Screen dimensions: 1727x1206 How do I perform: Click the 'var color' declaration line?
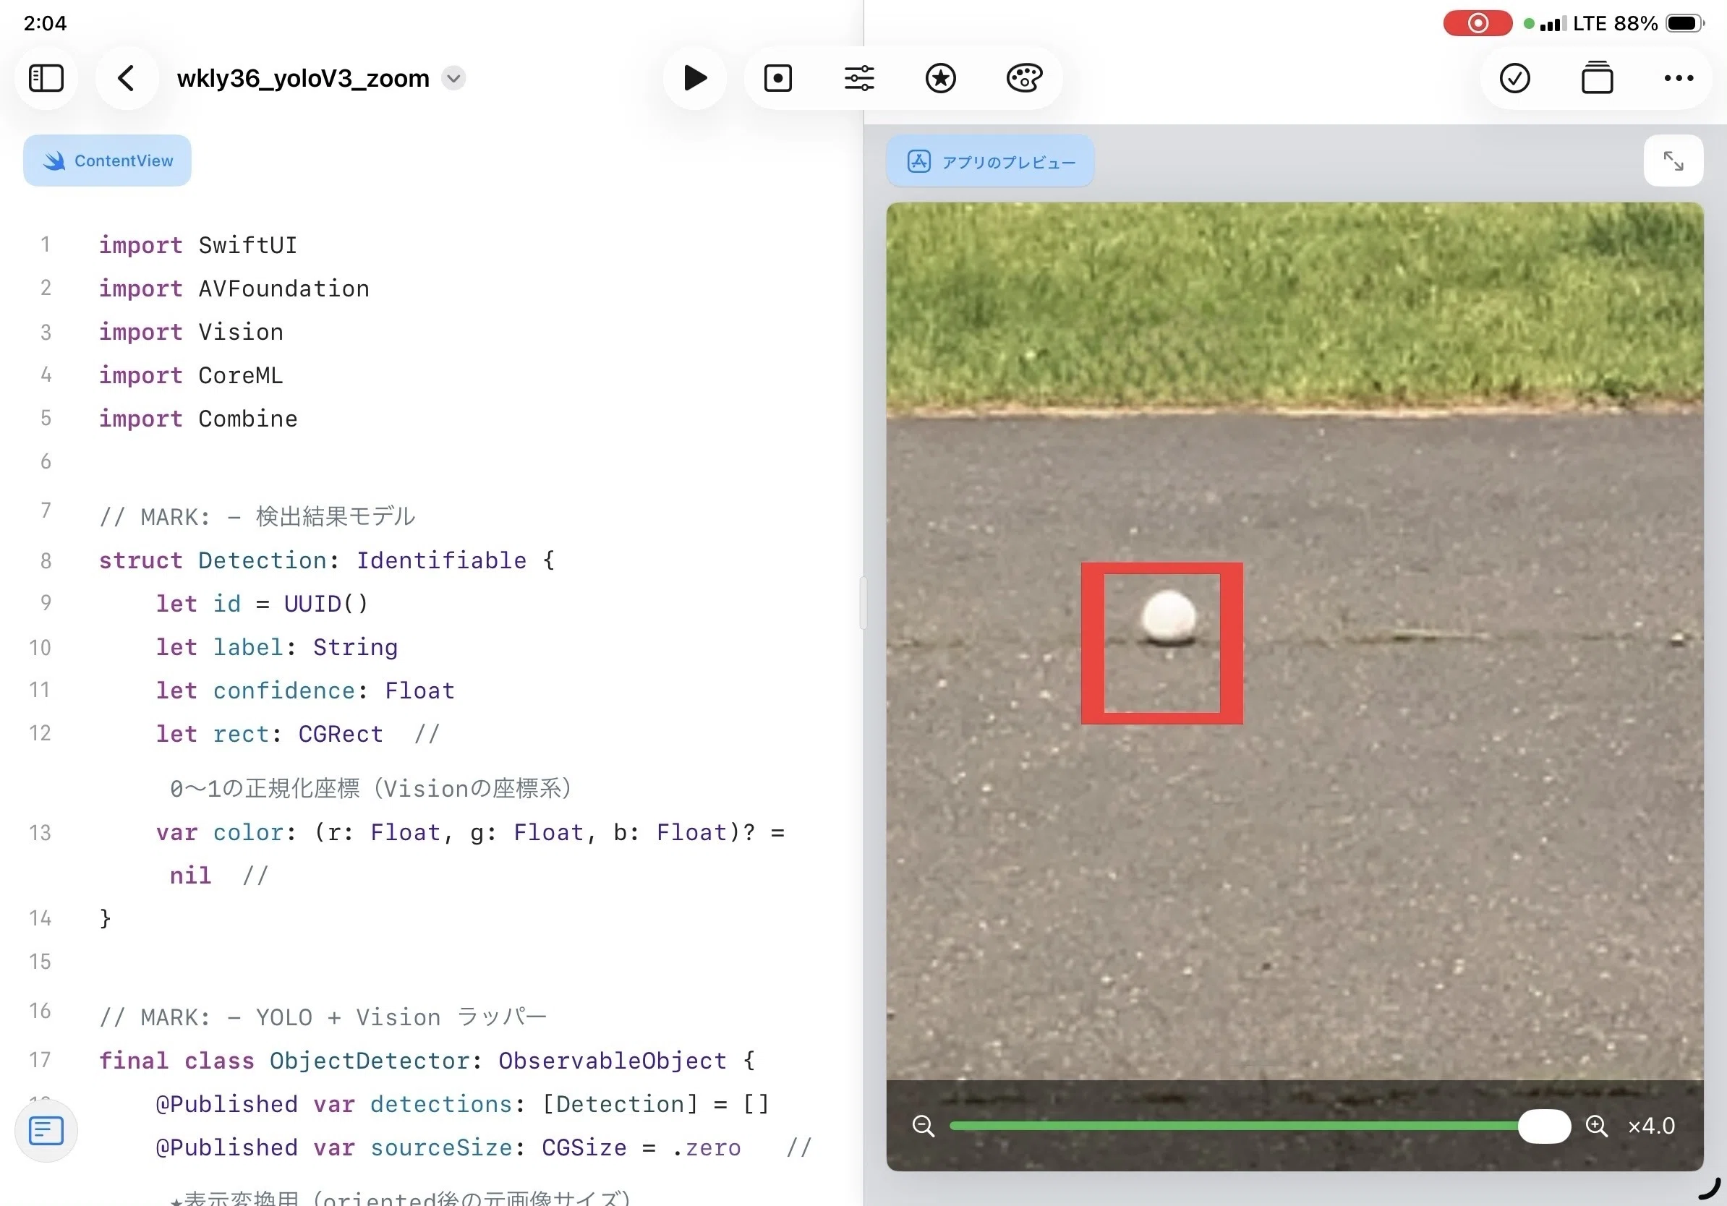(470, 832)
